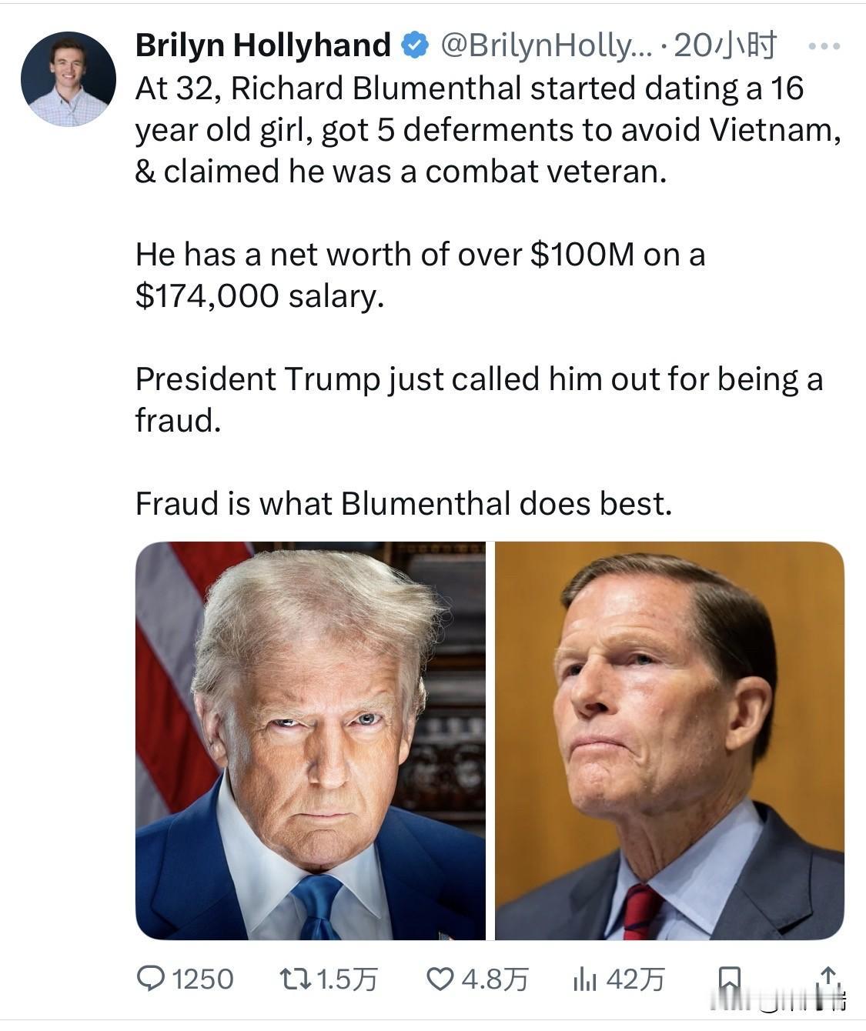This screenshot has height=1031, width=866.
Task: Select the heart-shaped like icon
Action: coord(440,979)
